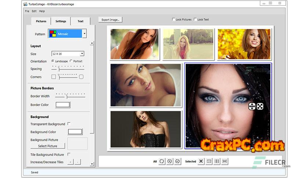307x178 pixels.
Task: Click Select Picture for background
Action: tap(48, 146)
